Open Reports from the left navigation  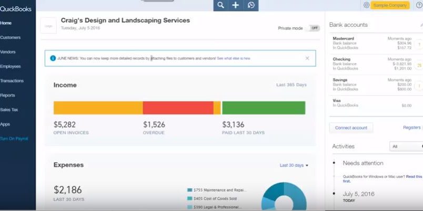[8, 96]
